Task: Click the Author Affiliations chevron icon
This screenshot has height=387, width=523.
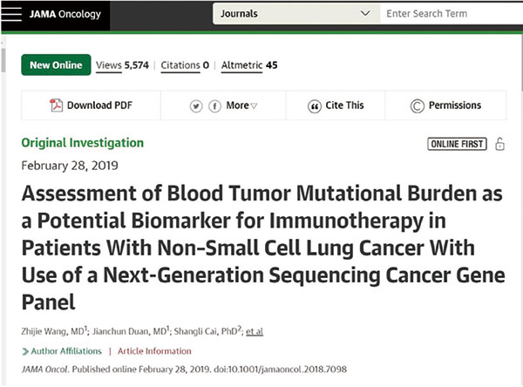Action: (25, 351)
